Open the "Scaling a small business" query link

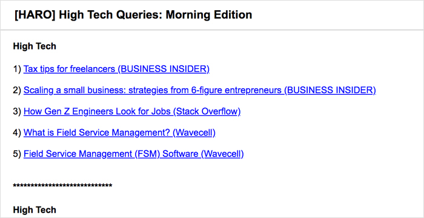pyautogui.click(x=200, y=90)
